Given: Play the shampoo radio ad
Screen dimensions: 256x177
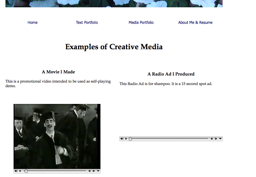Looking at the screenshot, I should coord(126,139).
